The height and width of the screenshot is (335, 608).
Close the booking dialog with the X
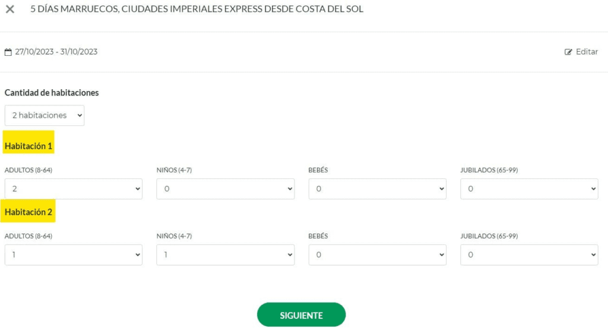tap(10, 10)
